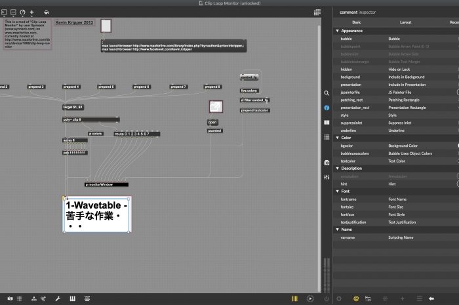Screen dimensions: 459x305
Task: Click the arrows swap icon in inspector footer
Action: (368, 298)
